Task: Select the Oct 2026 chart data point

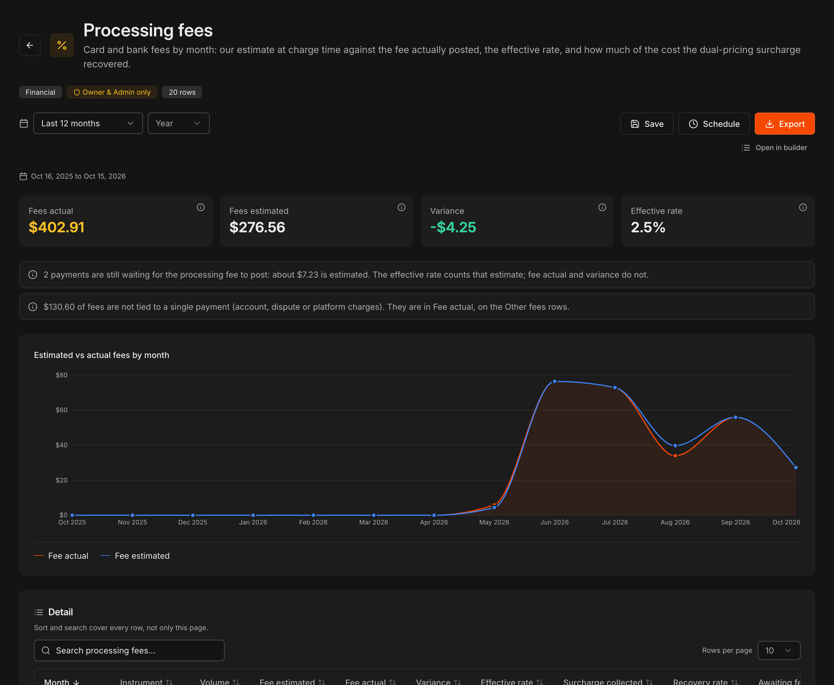Action: point(796,468)
